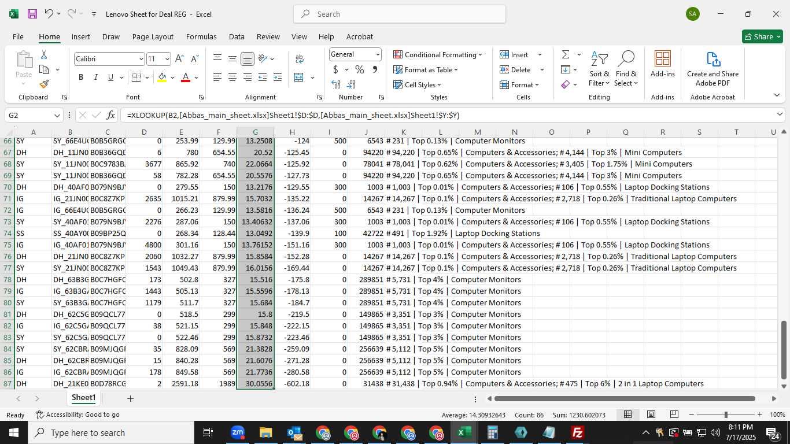Screen dimensions: 790x444
Task: Click Insert Function fx icon
Action: tap(112, 115)
